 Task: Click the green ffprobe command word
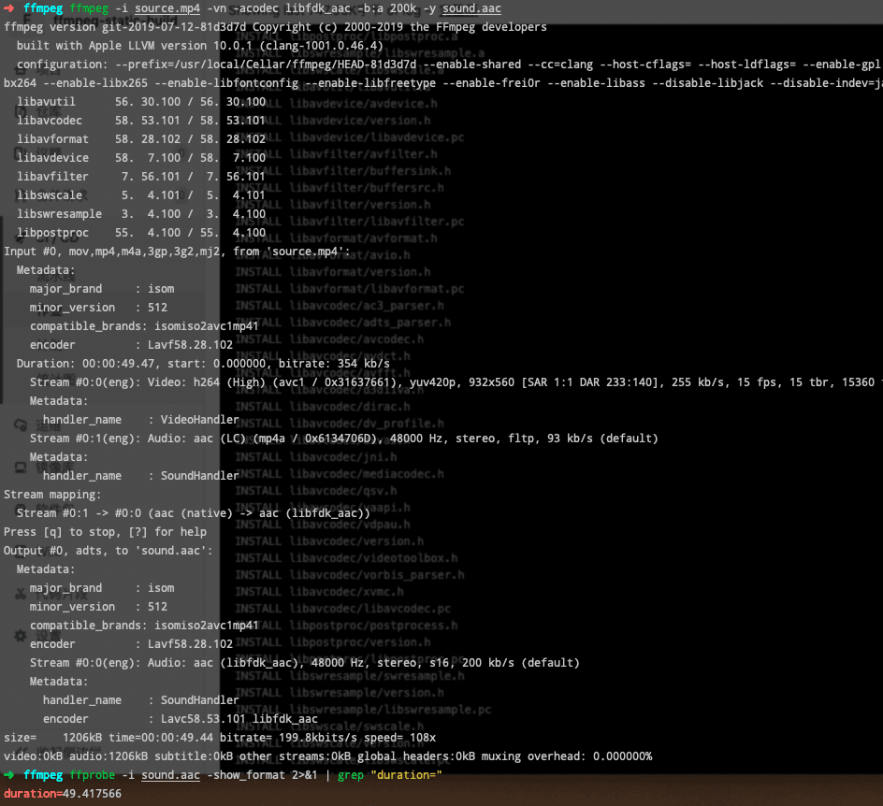click(92, 775)
